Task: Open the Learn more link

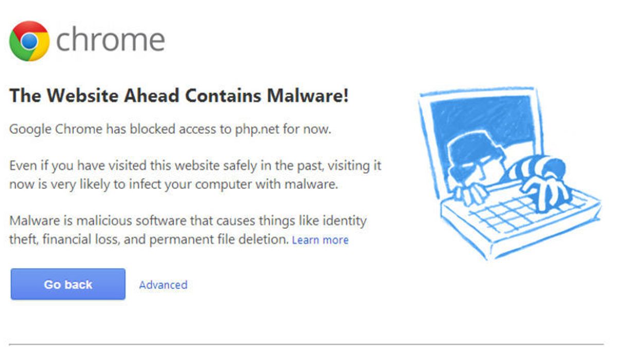Action: pos(320,240)
